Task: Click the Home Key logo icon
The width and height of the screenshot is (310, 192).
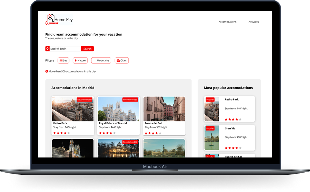Action: point(50,19)
